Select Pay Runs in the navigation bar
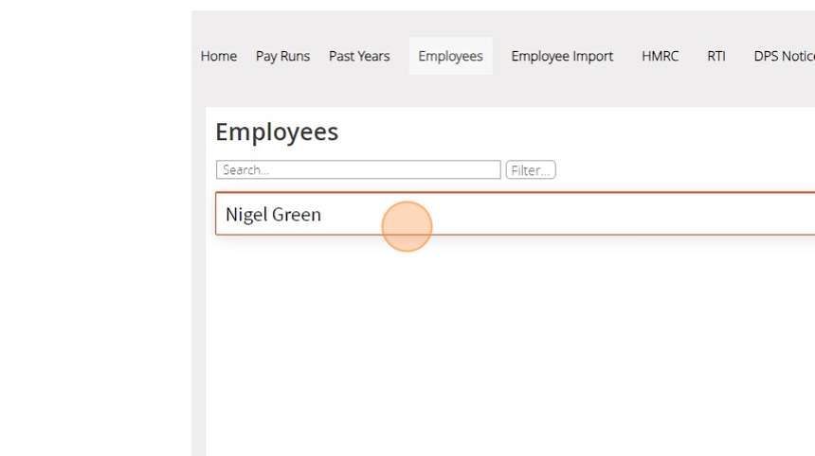The width and height of the screenshot is (815, 456). tap(282, 56)
